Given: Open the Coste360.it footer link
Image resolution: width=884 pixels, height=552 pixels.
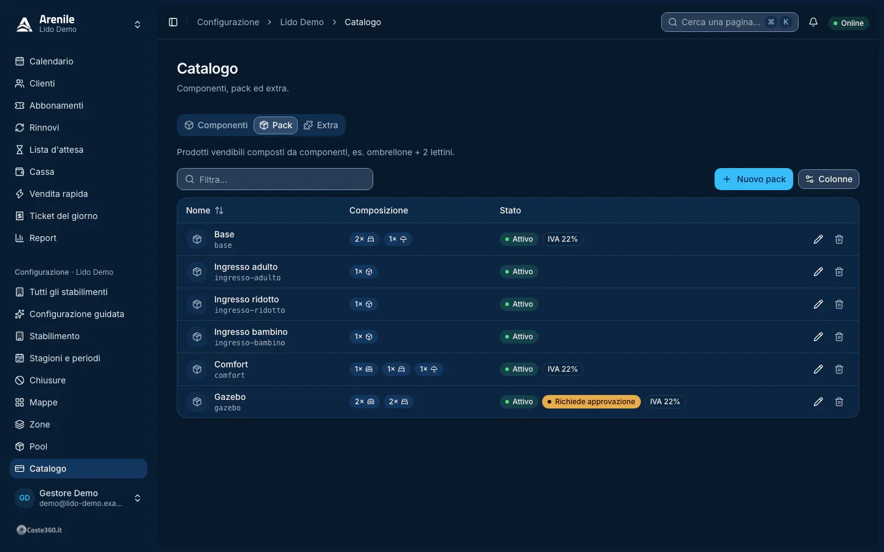Looking at the screenshot, I should click(39, 530).
